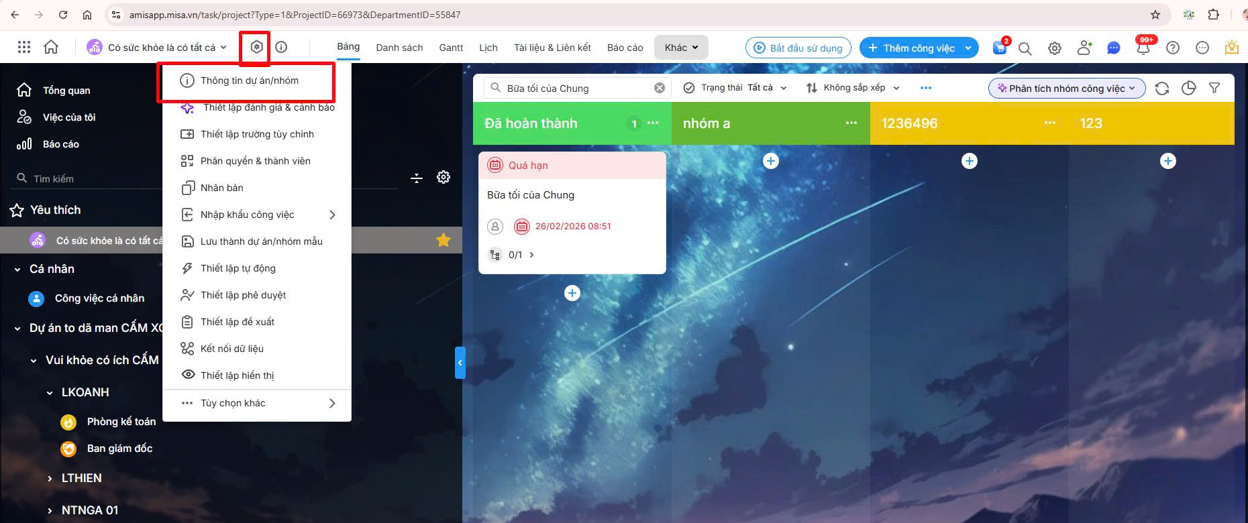Refresh the board with reload icon
1248x523 pixels.
(1162, 89)
